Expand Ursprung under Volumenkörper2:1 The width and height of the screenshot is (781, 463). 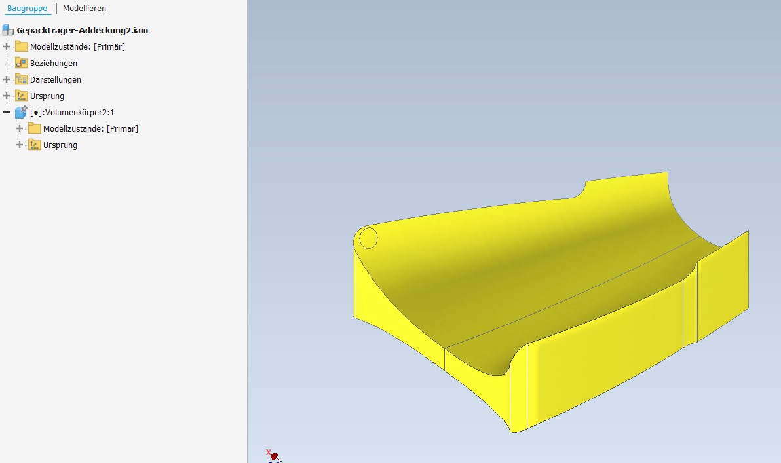coord(20,145)
